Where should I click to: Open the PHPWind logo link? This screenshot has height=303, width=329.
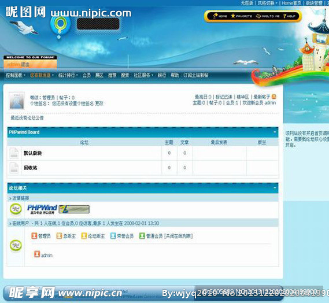[42, 209]
